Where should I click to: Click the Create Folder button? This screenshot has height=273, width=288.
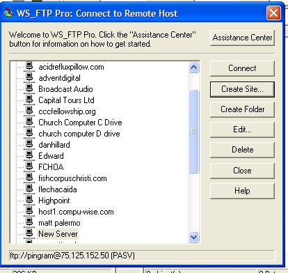coord(242,109)
